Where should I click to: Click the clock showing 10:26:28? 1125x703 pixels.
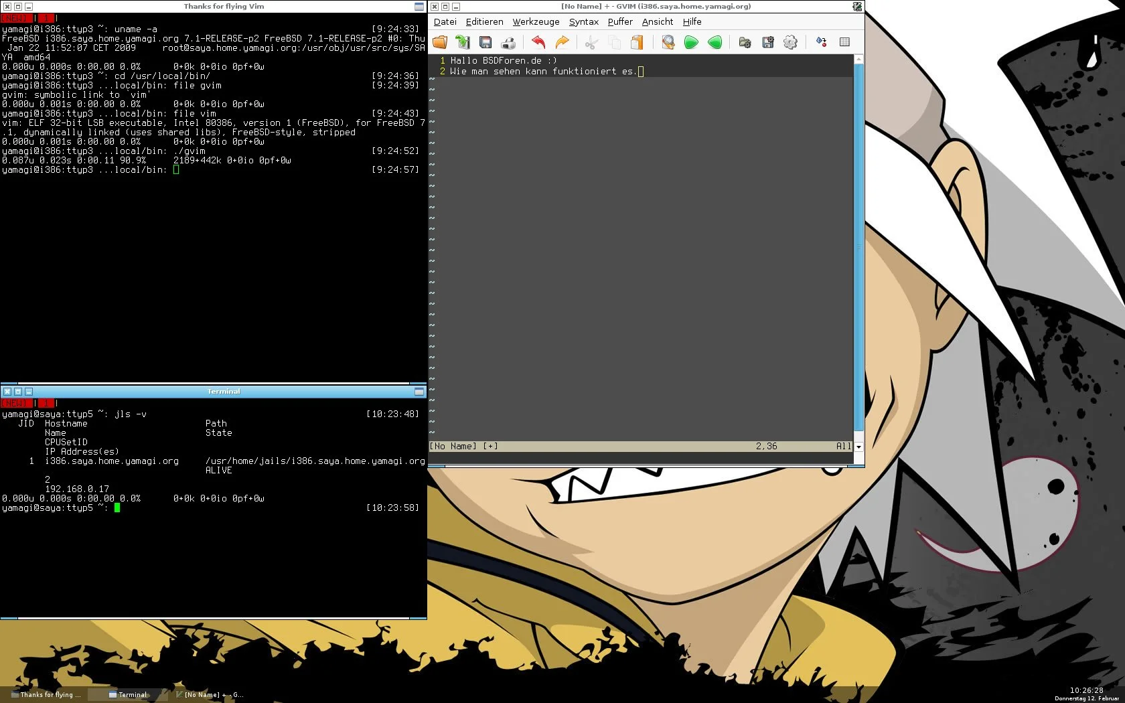click(1086, 690)
